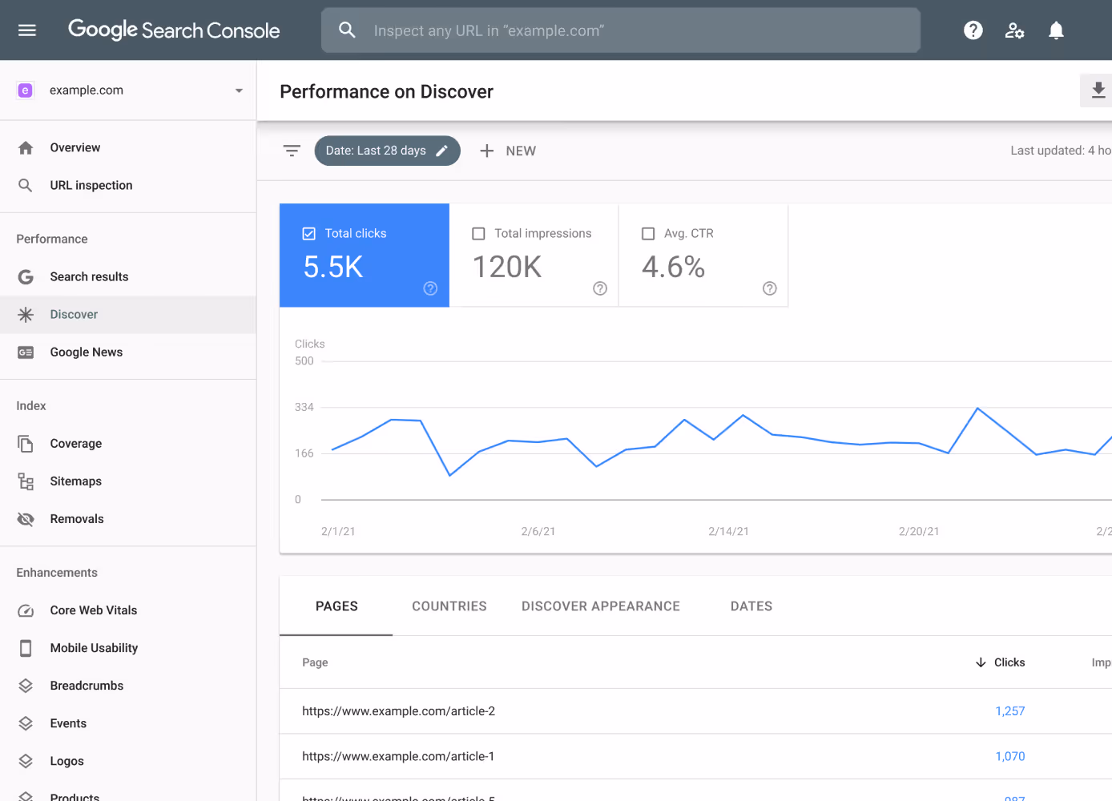Screen dimensions: 1112x801
Task: Click the pencil edit icon on date chip
Action: coord(441,151)
